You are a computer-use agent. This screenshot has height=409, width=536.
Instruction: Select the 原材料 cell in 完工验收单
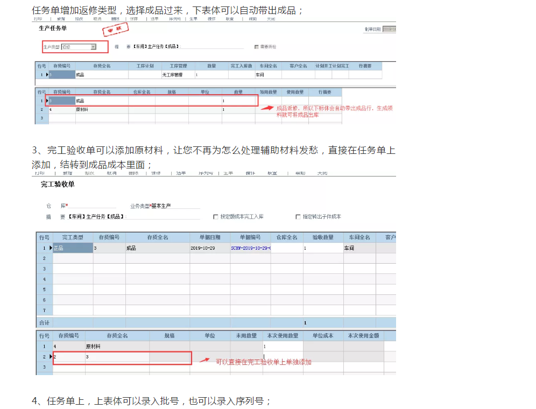pos(117,346)
